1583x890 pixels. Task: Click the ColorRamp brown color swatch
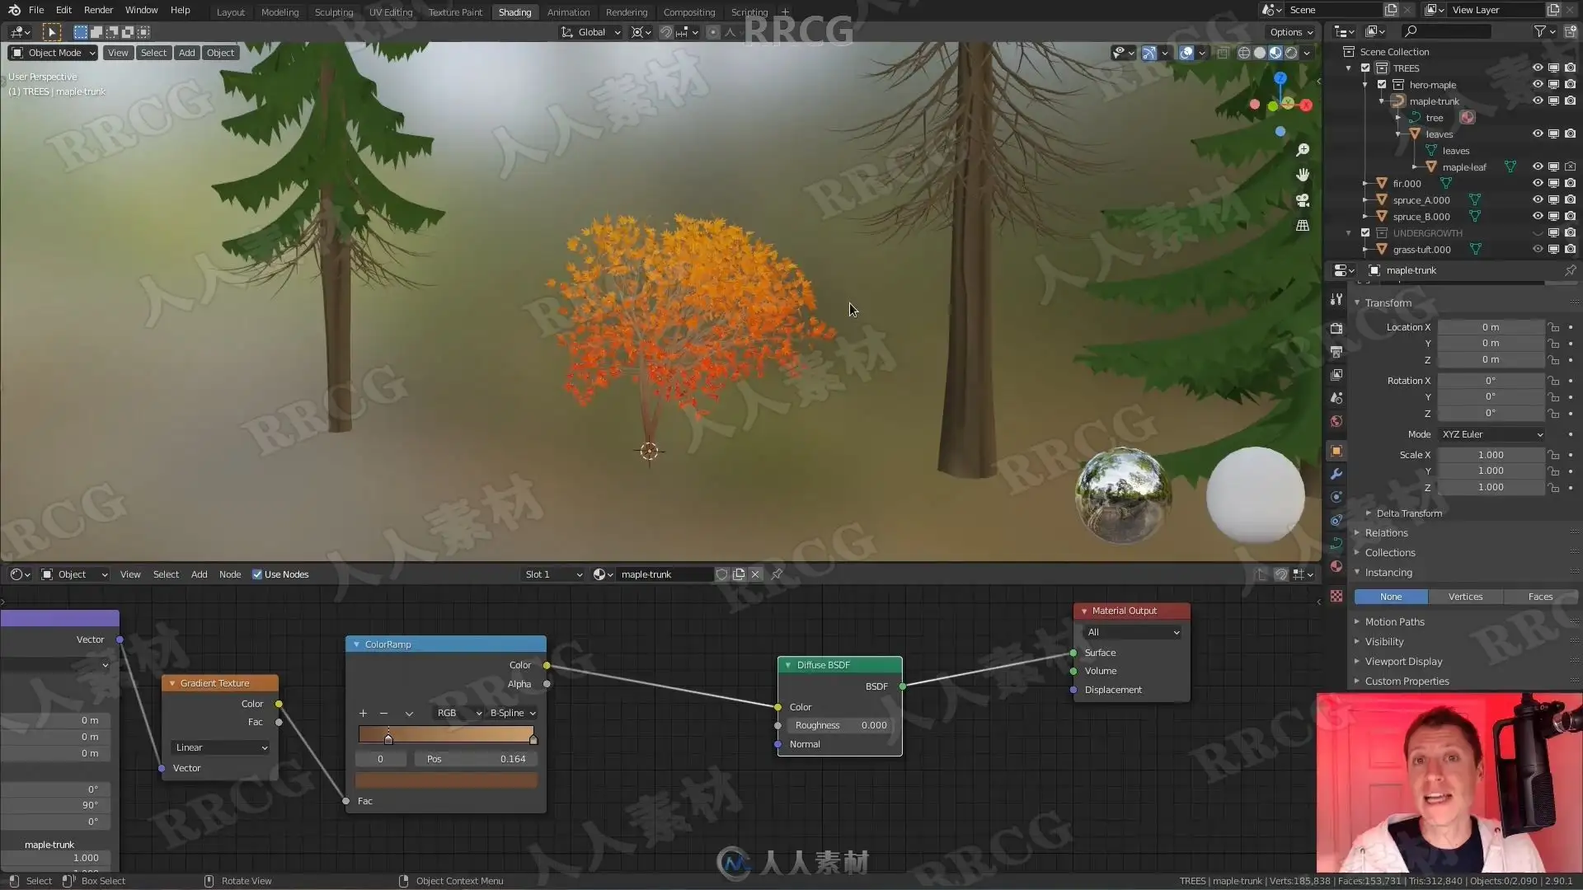(x=446, y=780)
